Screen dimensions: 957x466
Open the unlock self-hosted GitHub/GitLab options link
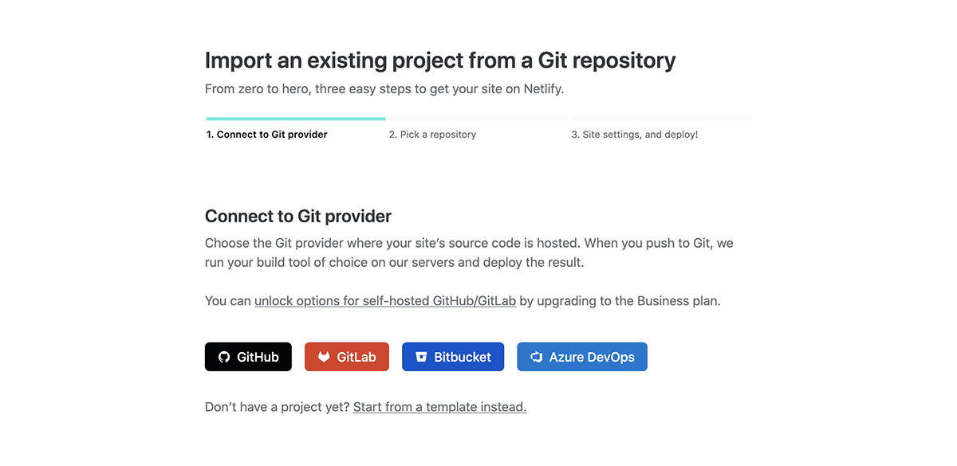pos(385,301)
